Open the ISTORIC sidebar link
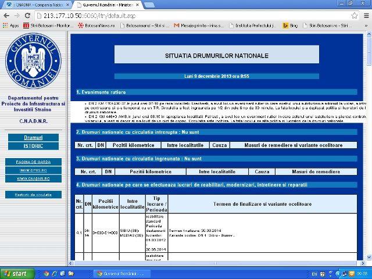This screenshot has height=279, width=372. pos(33,146)
